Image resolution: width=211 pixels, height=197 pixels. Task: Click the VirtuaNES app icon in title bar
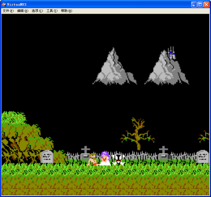tap(4, 5)
